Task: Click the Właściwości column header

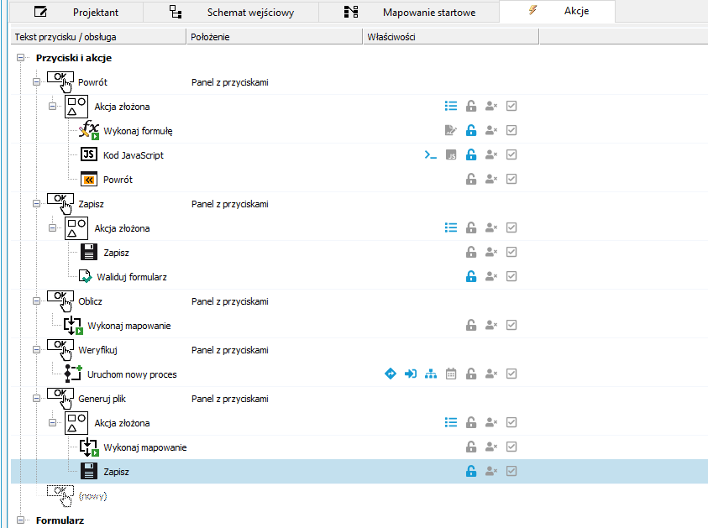Action: click(x=451, y=37)
